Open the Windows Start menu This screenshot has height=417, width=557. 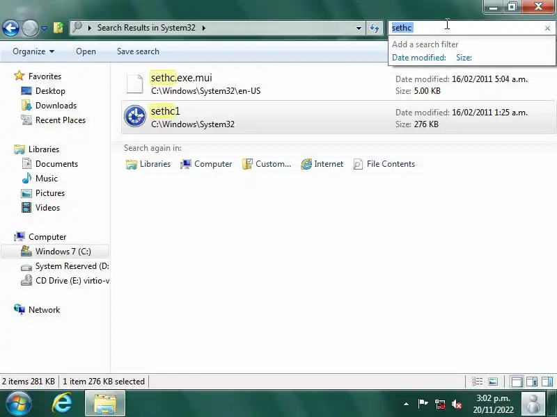19,404
